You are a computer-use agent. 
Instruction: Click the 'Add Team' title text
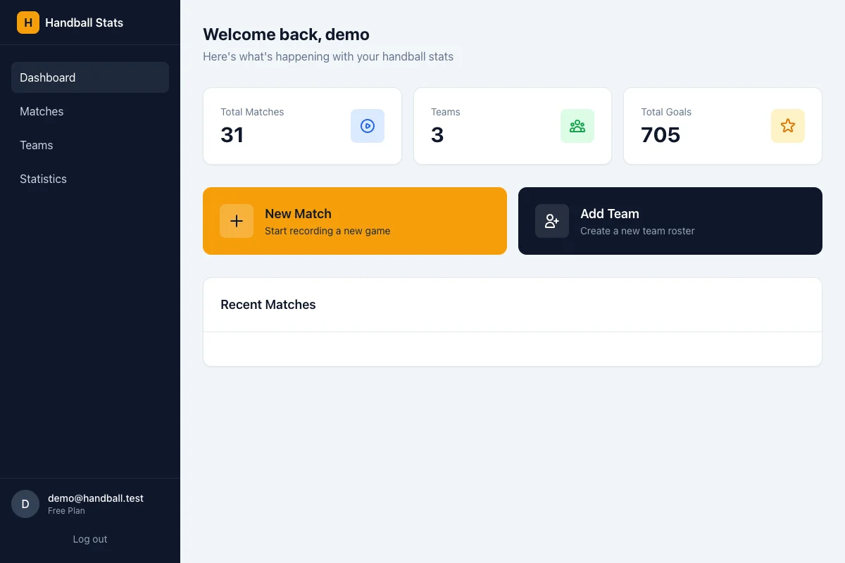pos(610,214)
